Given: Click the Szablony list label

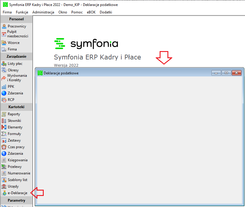Looking at the screenshot, I should (x=17, y=180).
